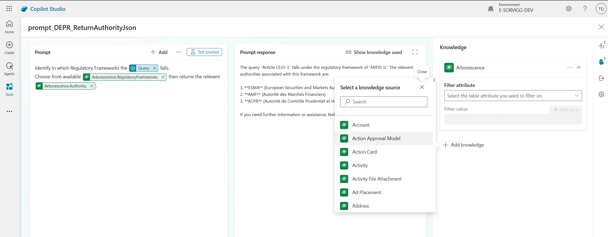Open the Filter attribute dropdown

tap(513, 96)
